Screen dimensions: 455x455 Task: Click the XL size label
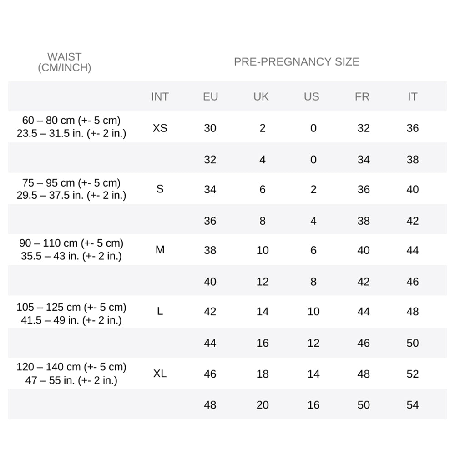click(160, 374)
